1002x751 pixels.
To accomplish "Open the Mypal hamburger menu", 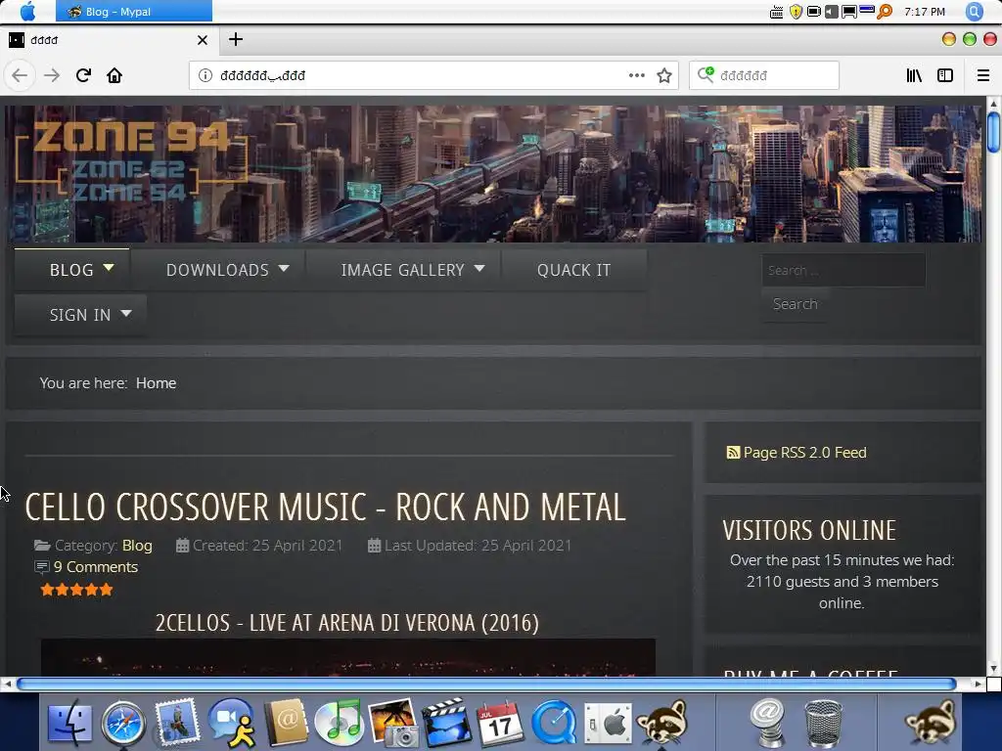I will point(983,75).
